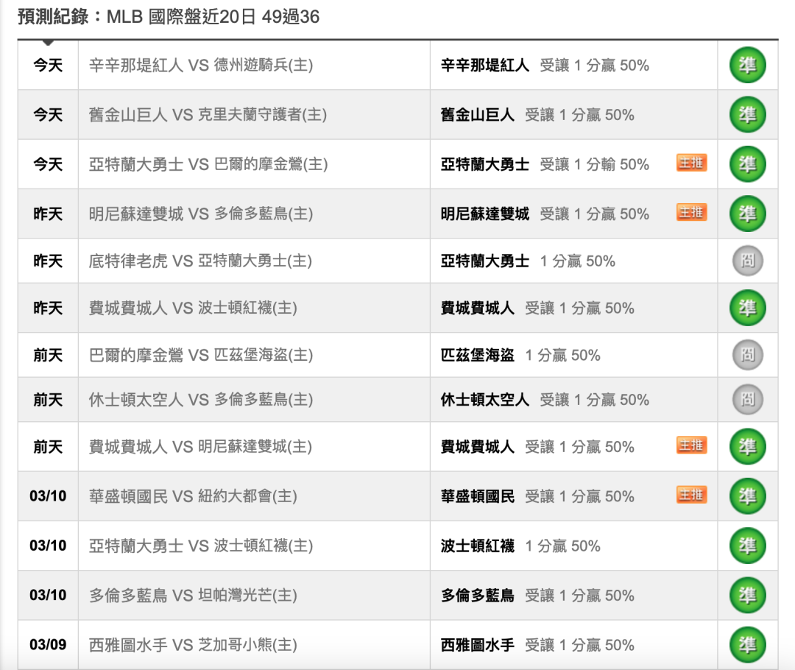Click green 準 icon for 費城費城人 VS 波士頓紅襪
The height and width of the screenshot is (670, 795).
coord(747,308)
